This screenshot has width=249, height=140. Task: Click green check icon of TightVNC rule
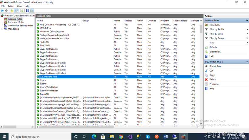[38, 94]
